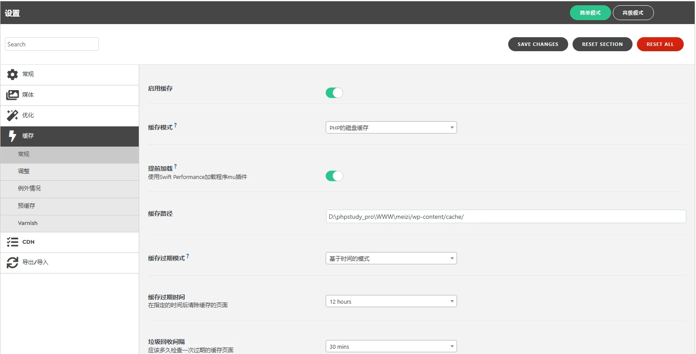The image size is (696, 354).
Task: Focus the Search settings field
Action: (x=52, y=44)
